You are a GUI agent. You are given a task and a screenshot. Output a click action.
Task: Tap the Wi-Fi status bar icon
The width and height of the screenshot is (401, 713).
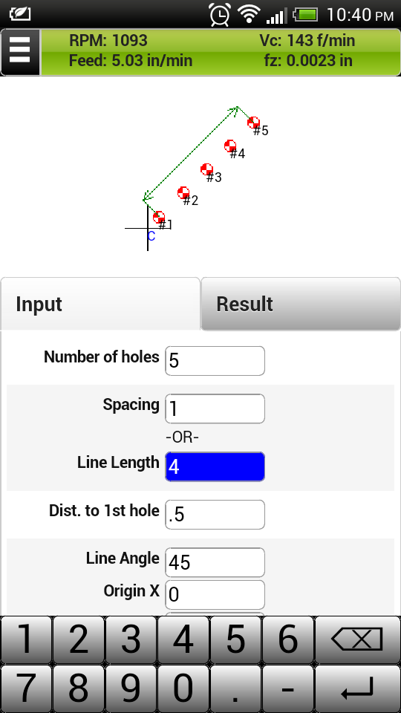tap(248, 15)
